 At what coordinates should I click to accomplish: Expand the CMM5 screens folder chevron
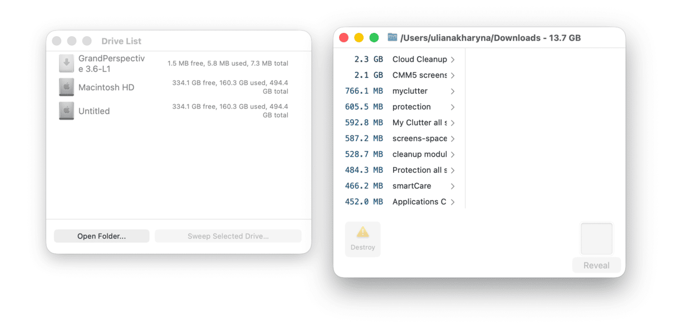453,75
